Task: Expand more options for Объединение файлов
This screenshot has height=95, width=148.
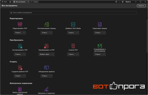Action: pos(51,76)
